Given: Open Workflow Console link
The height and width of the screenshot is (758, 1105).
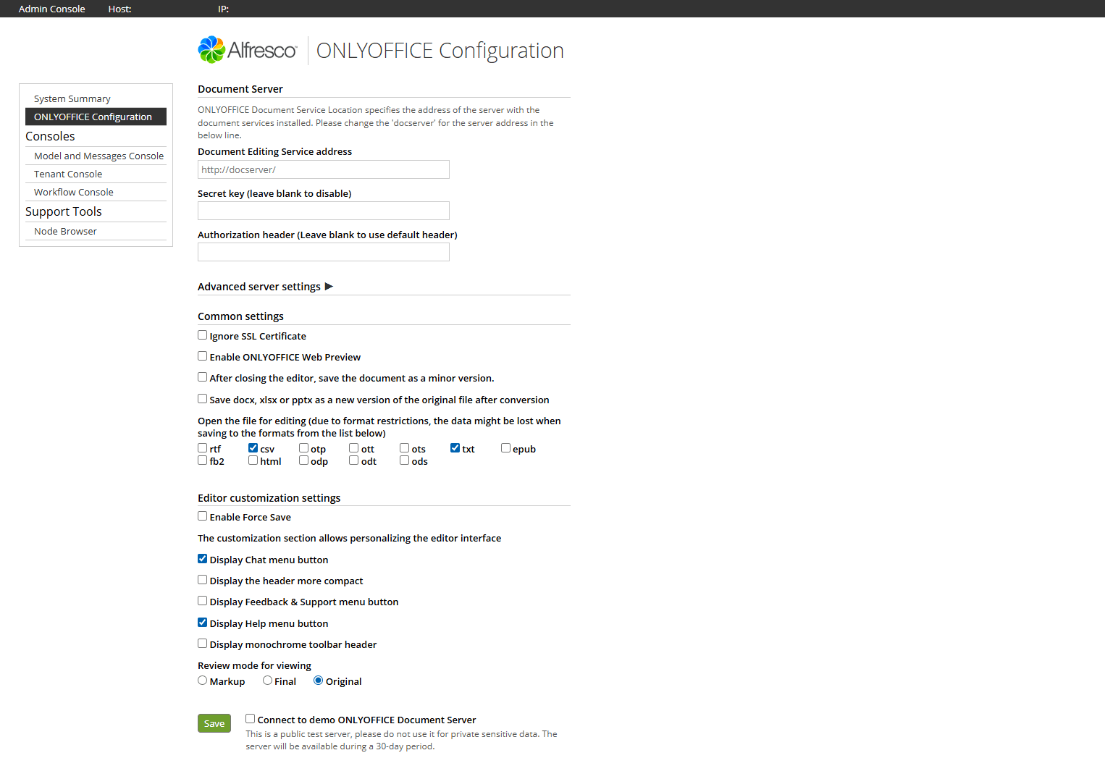Looking at the screenshot, I should (74, 192).
